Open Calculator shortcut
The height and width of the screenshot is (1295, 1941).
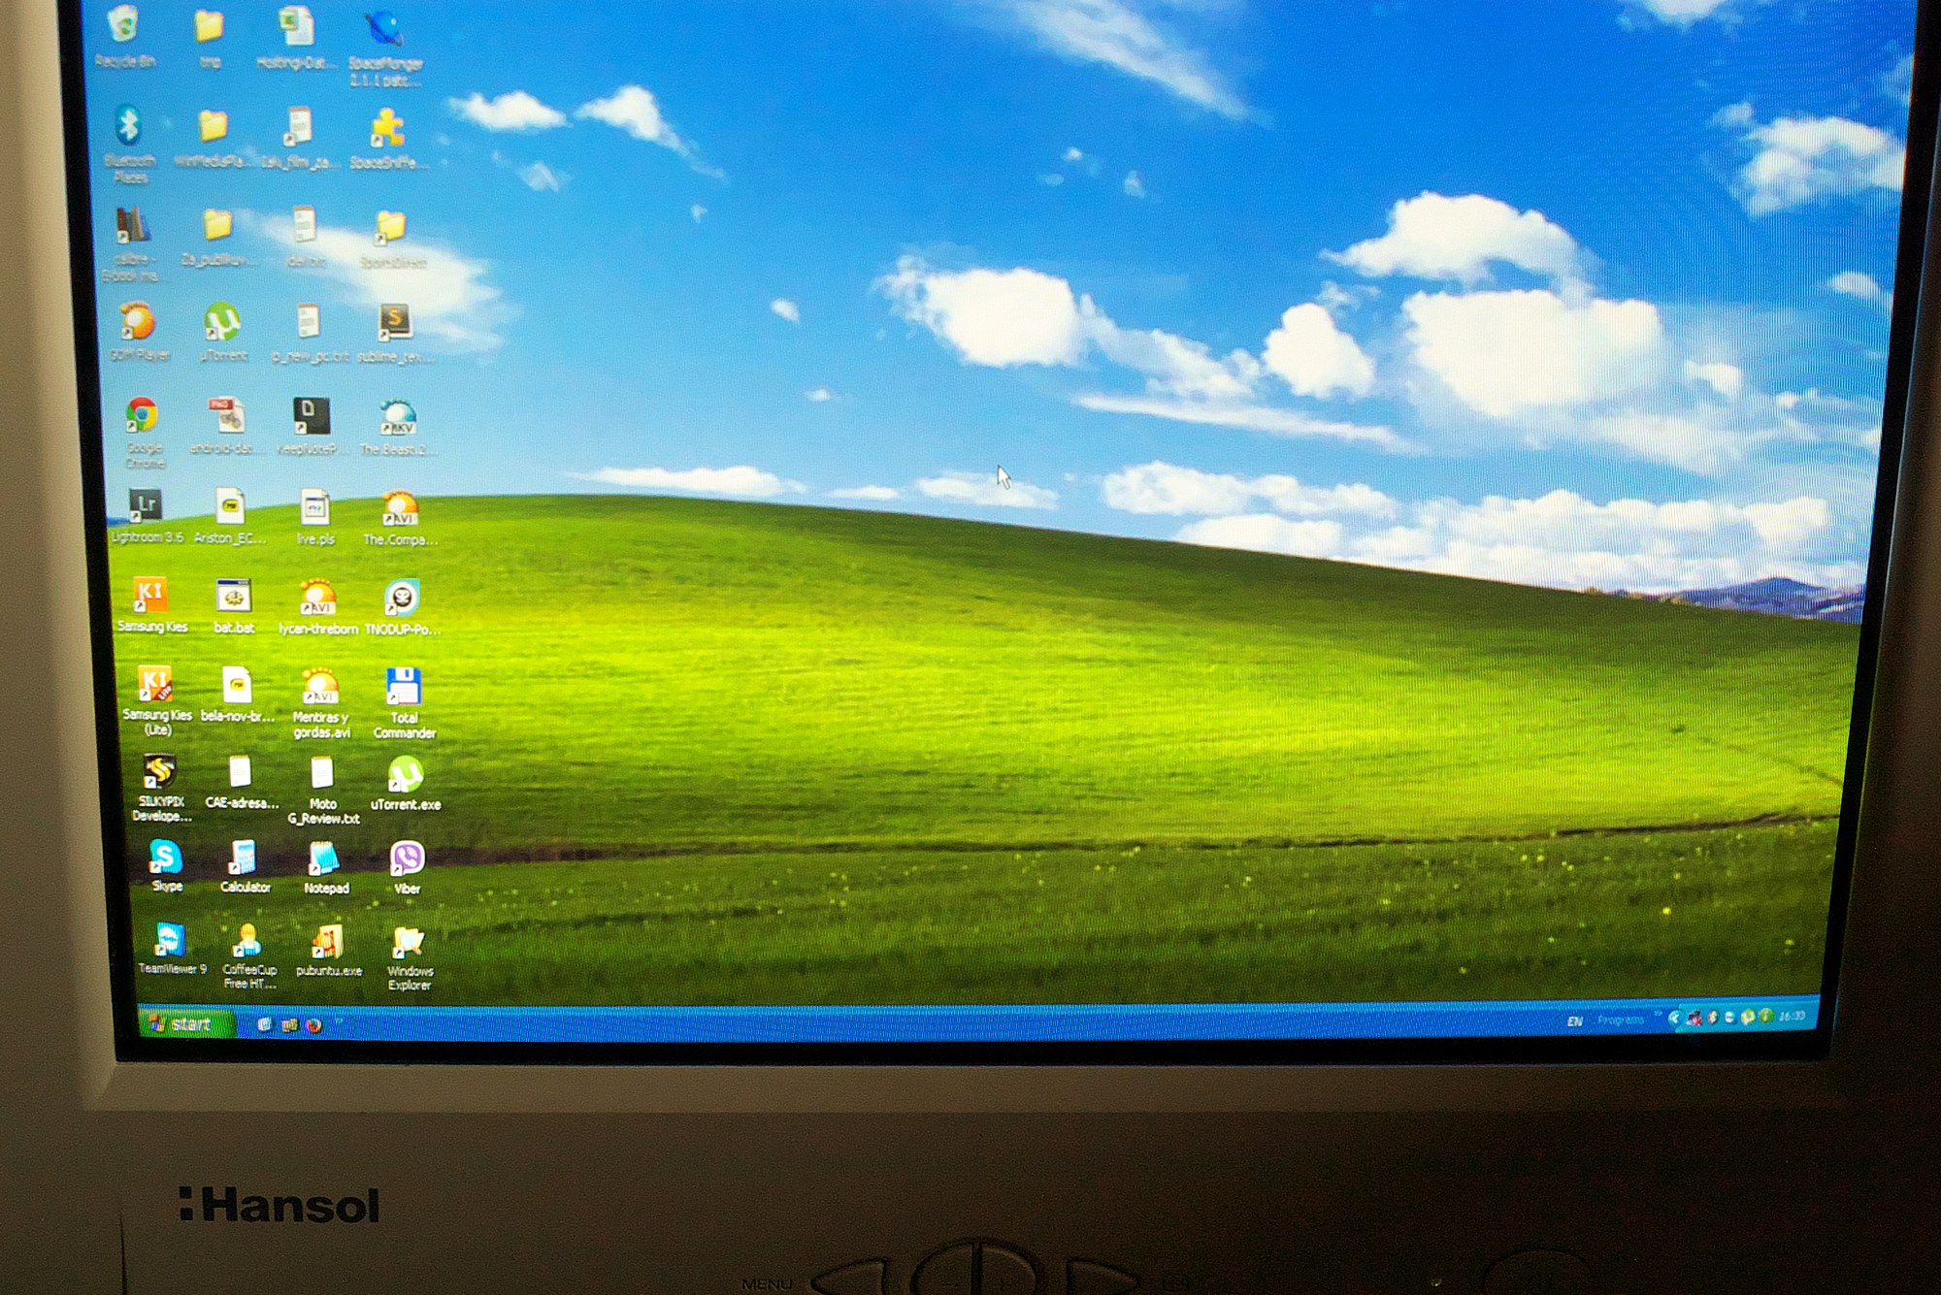point(245,866)
